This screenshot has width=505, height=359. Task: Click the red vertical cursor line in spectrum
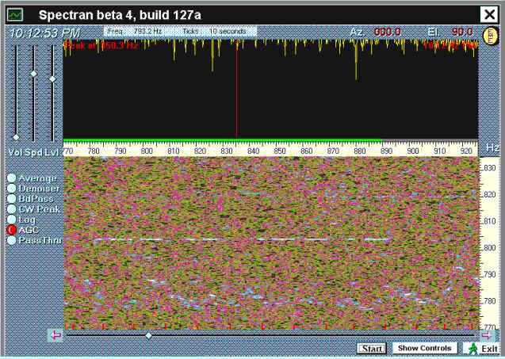click(237, 90)
